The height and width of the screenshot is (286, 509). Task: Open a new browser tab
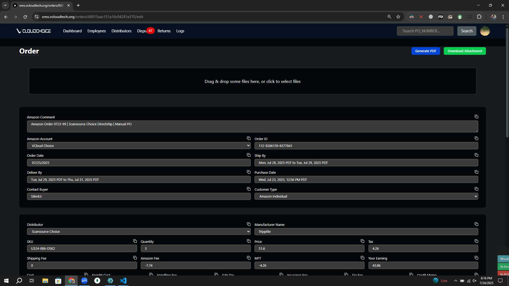point(78,5)
